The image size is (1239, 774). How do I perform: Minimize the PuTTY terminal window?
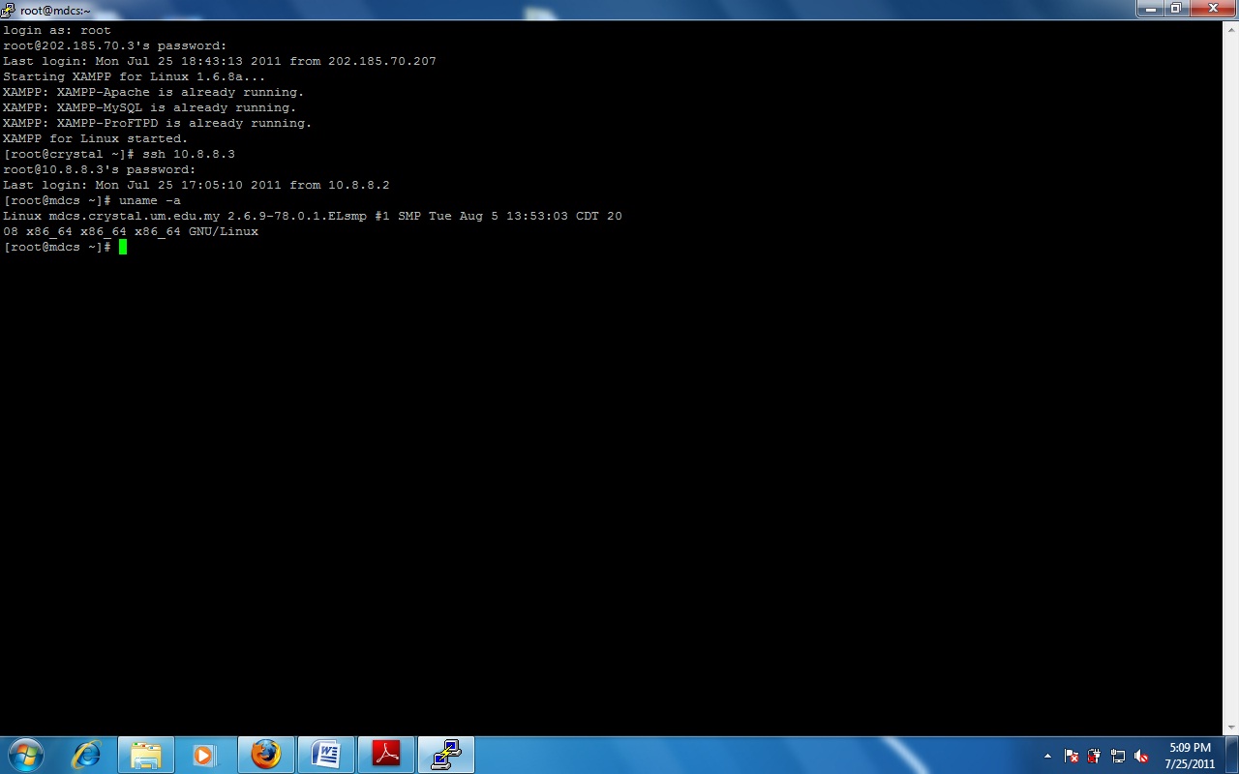[1151, 9]
